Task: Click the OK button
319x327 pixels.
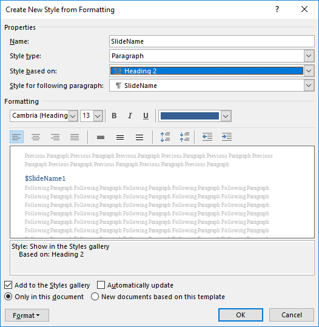Action: (x=241, y=315)
